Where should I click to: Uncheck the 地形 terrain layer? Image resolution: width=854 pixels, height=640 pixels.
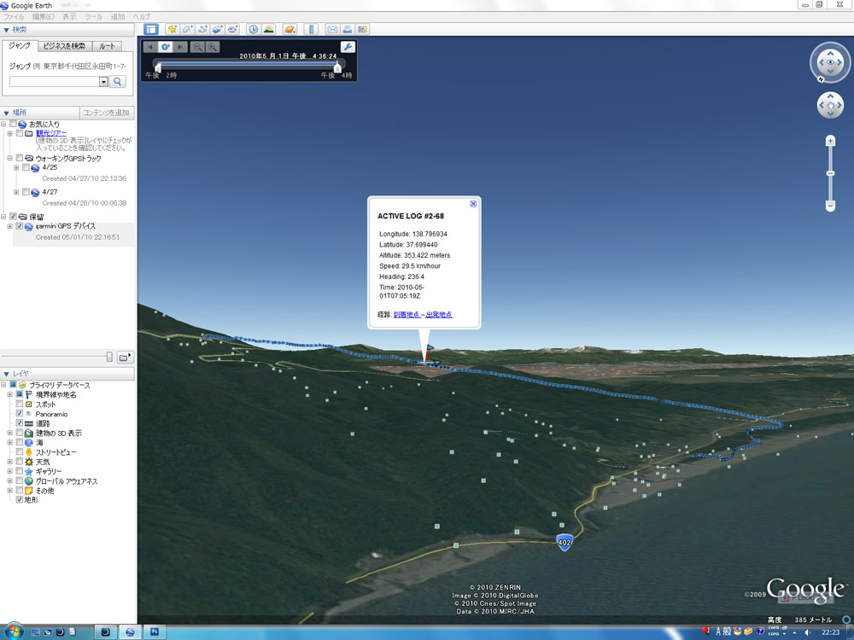tap(20, 499)
